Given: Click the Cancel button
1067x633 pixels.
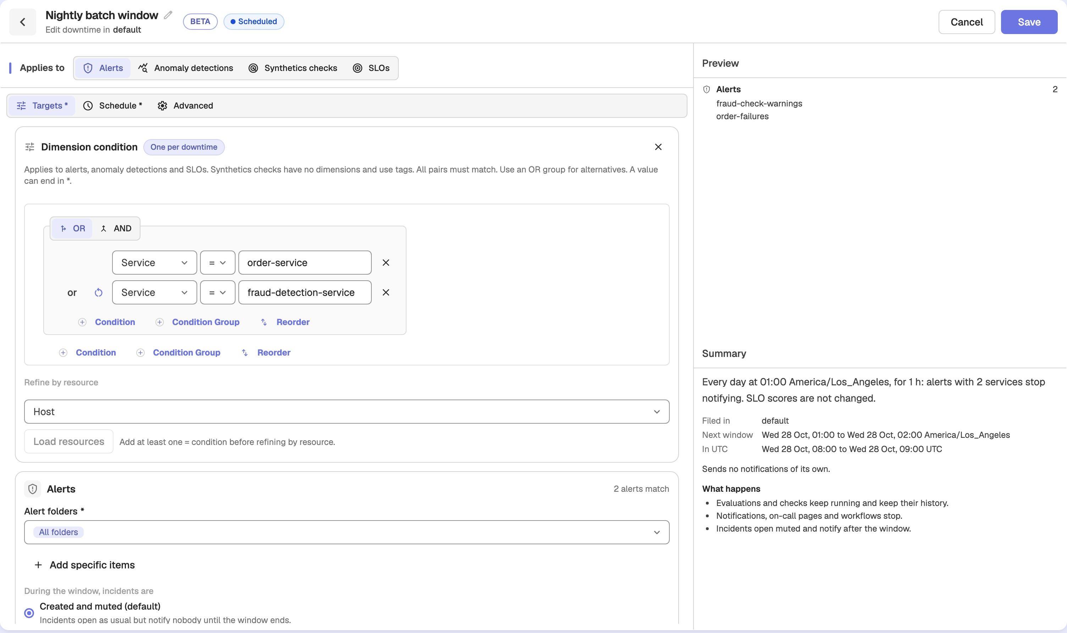Looking at the screenshot, I should pos(966,22).
